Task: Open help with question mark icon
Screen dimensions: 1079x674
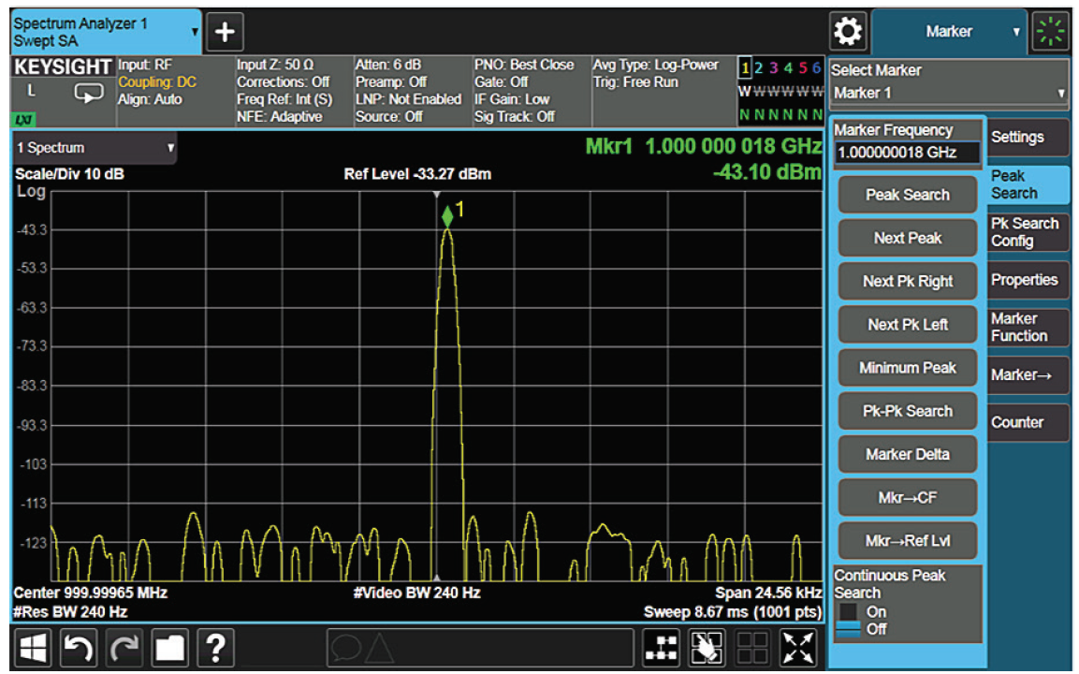Action: 215,647
